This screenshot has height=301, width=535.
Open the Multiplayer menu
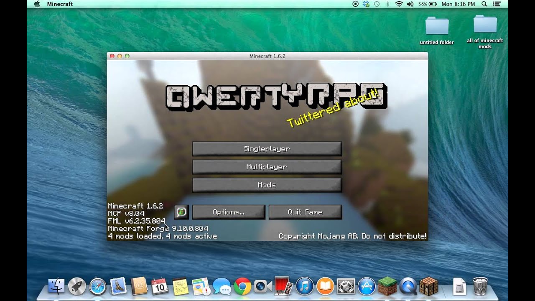pyautogui.click(x=267, y=167)
